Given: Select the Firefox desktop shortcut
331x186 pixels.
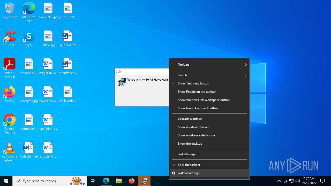Looking at the screenshot, I should pos(10,95).
